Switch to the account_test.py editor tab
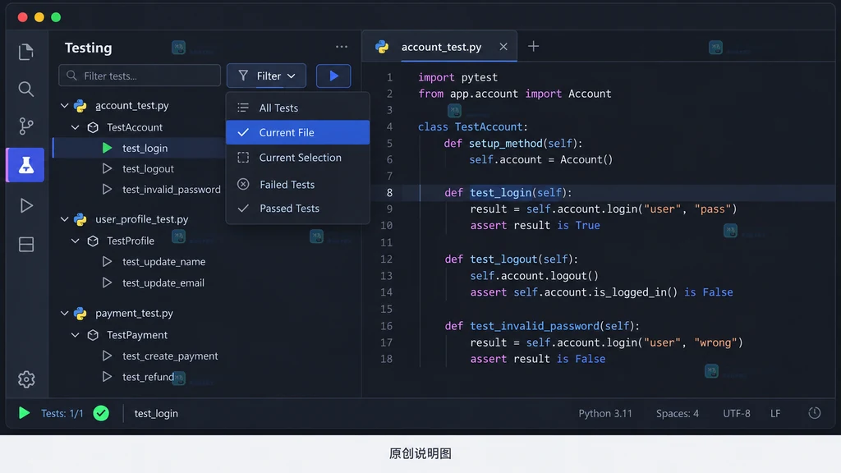The image size is (841, 473). point(441,47)
